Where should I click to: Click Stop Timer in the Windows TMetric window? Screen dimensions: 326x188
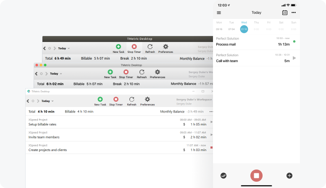(116, 102)
